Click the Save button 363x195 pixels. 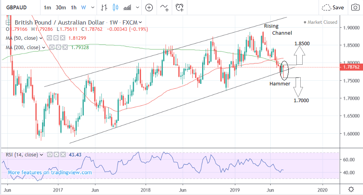(333, 7)
